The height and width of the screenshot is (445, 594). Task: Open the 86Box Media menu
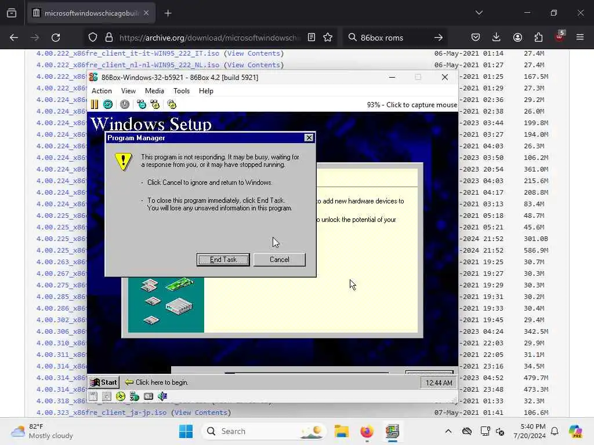(x=154, y=91)
